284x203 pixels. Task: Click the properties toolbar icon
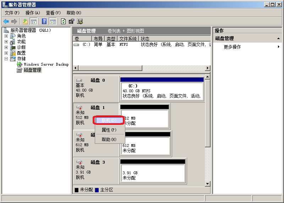coord(71,21)
